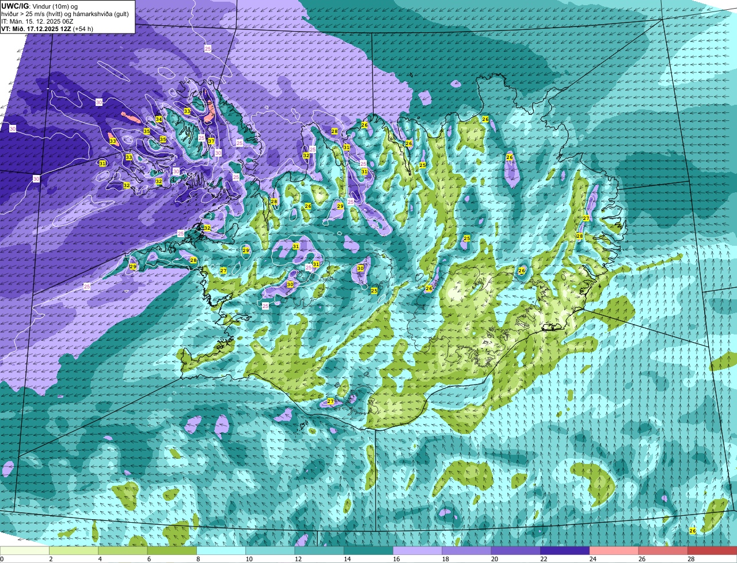Click the initial time "IT: Mán. 15. 12. 2025 06Z"
This screenshot has height=563, width=737.
37,21
